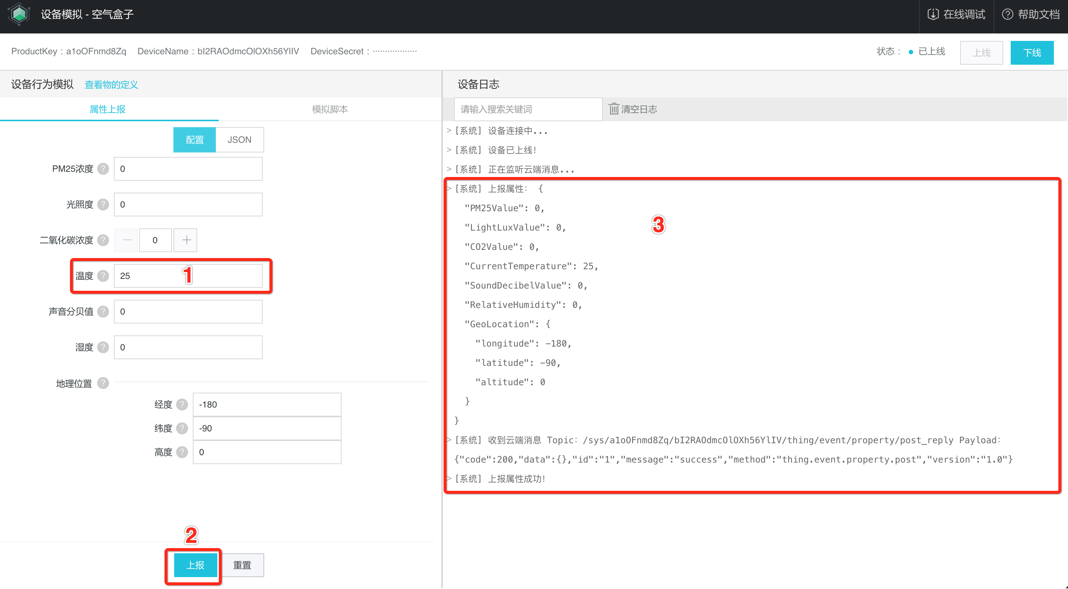The image size is (1068, 589).
Task: Decrease 二氧化碳浓度 with minus button
Action: tap(127, 240)
